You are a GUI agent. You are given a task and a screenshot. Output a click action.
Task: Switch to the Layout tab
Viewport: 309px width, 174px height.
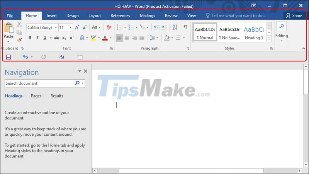[x=95, y=15]
